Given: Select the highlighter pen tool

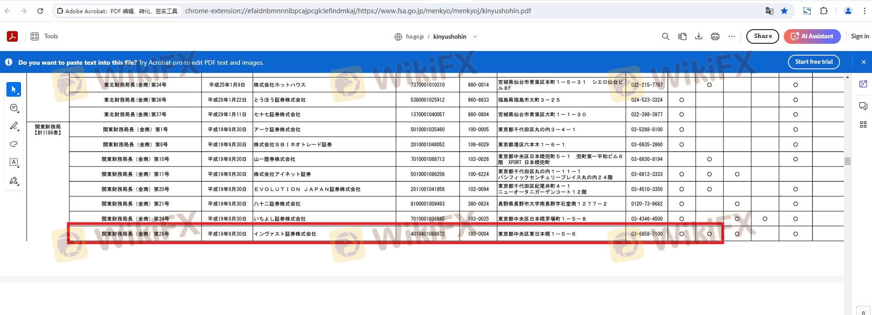Looking at the screenshot, I should (14, 126).
